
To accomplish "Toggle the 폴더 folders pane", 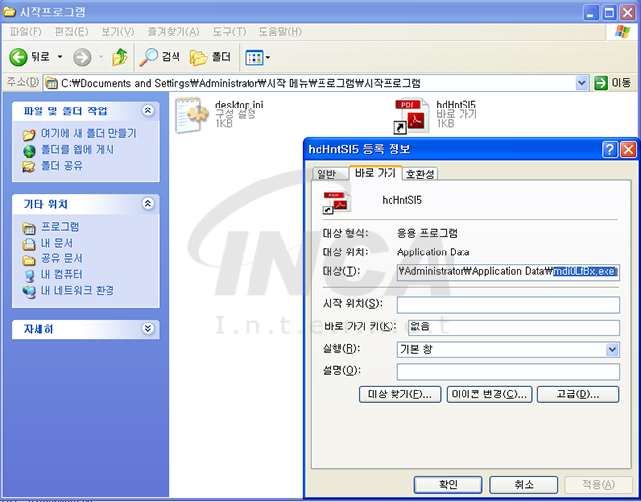I will coord(210,57).
